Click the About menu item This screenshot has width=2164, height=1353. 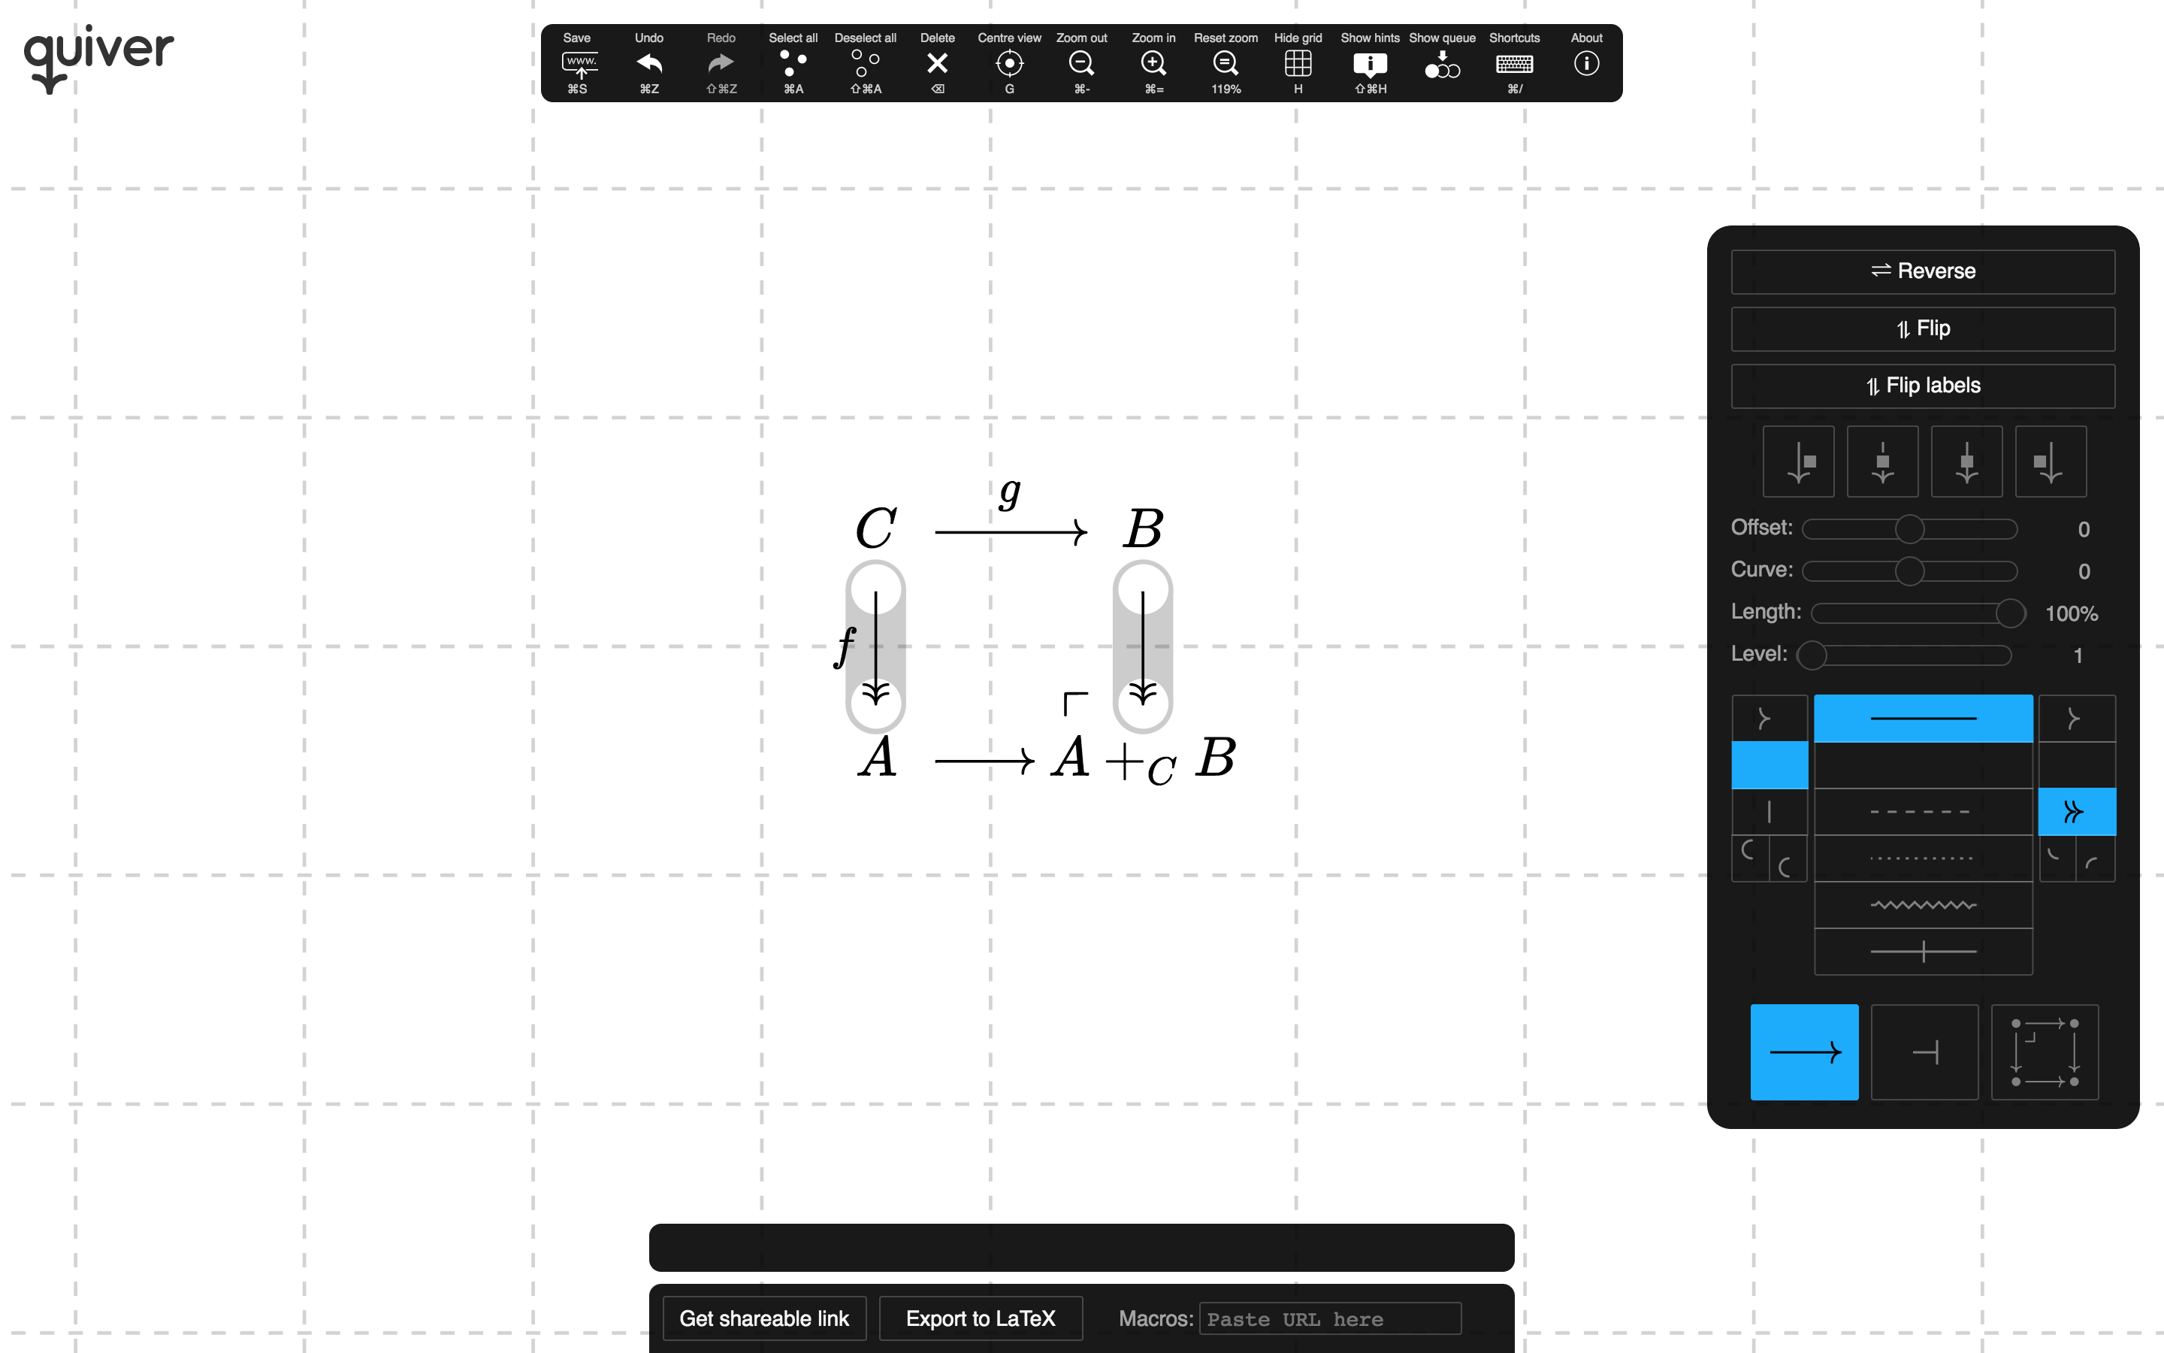(x=1586, y=64)
